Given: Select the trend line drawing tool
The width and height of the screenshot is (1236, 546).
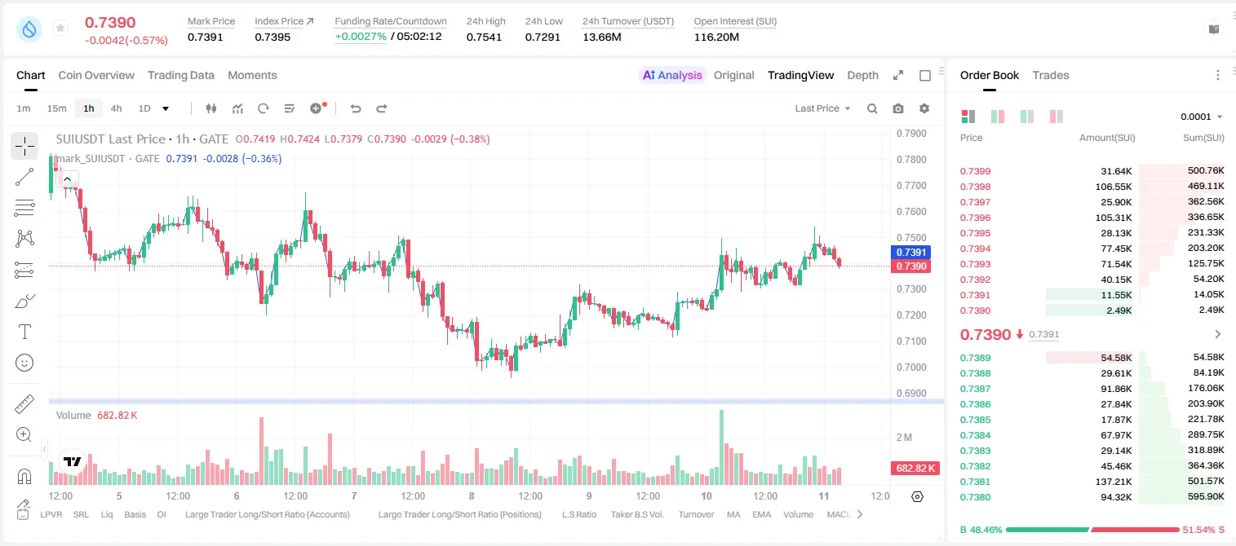Looking at the screenshot, I should (24, 177).
